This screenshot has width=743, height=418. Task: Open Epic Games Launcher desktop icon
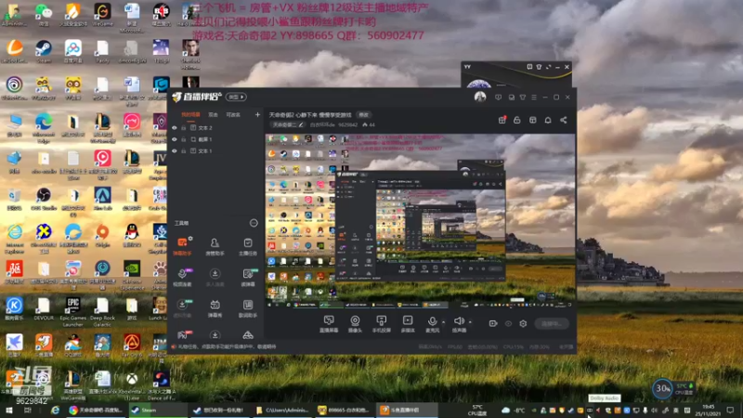tap(72, 312)
